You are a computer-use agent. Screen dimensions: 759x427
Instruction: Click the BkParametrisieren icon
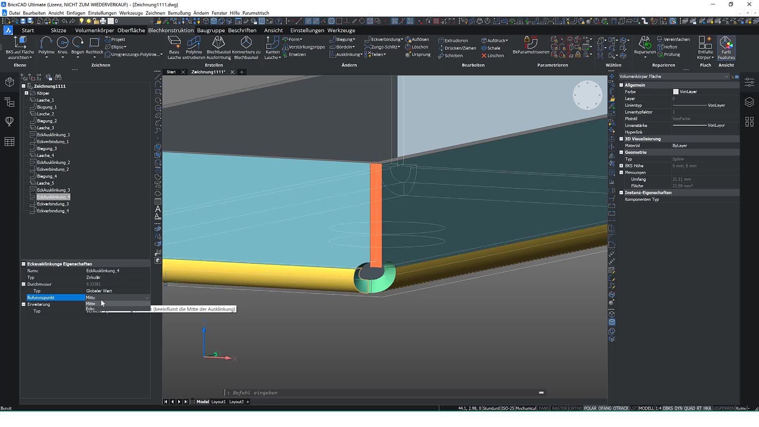(x=531, y=43)
